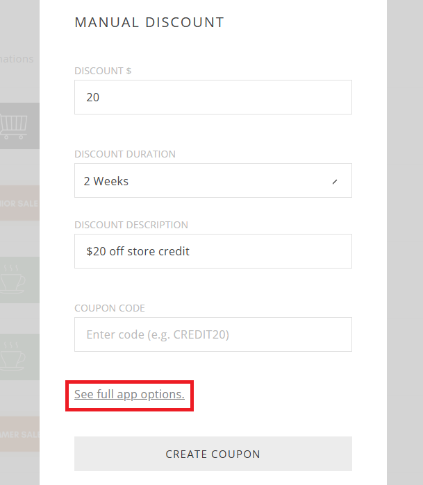The width and height of the screenshot is (423, 485).
Task: Click the partially hidden 'IOR SALE' button
Action: (19, 203)
